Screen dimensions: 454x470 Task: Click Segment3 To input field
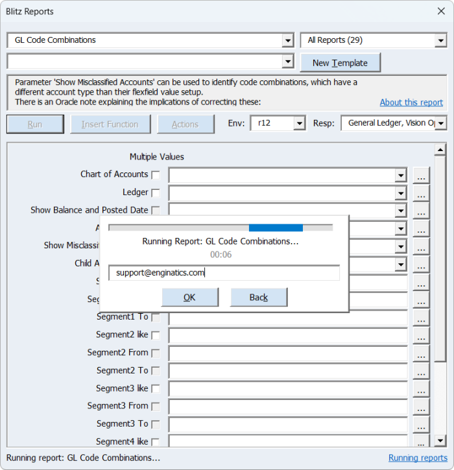click(x=288, y=425)
